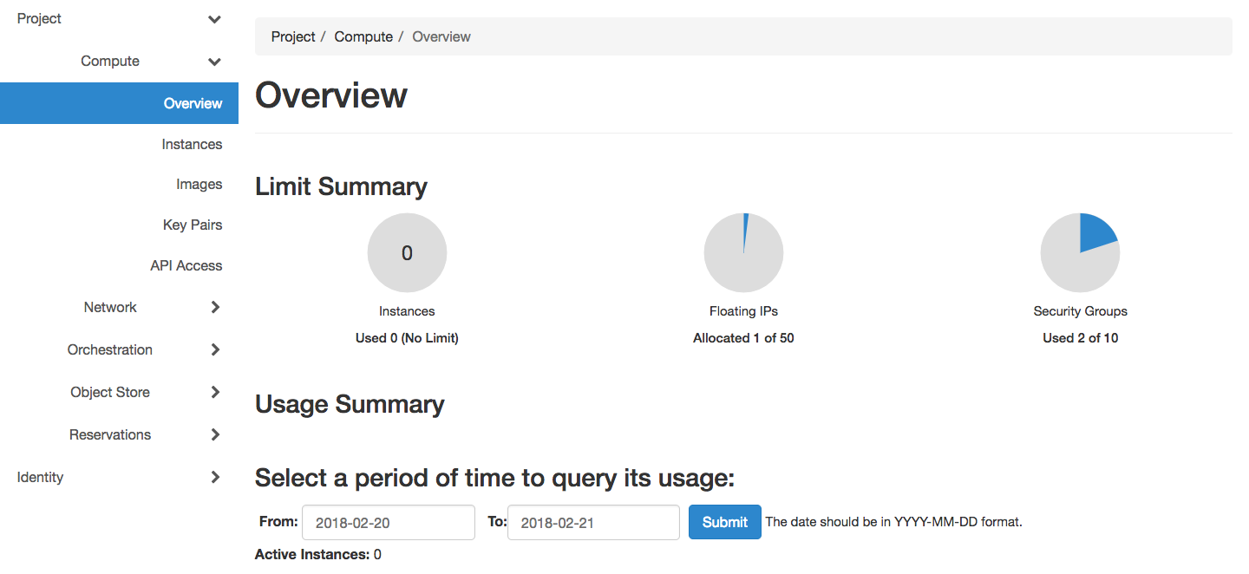Screen dimensions: 1249x574
Task: Expand the Orchestration section arrow
Action: pos(215,349)
